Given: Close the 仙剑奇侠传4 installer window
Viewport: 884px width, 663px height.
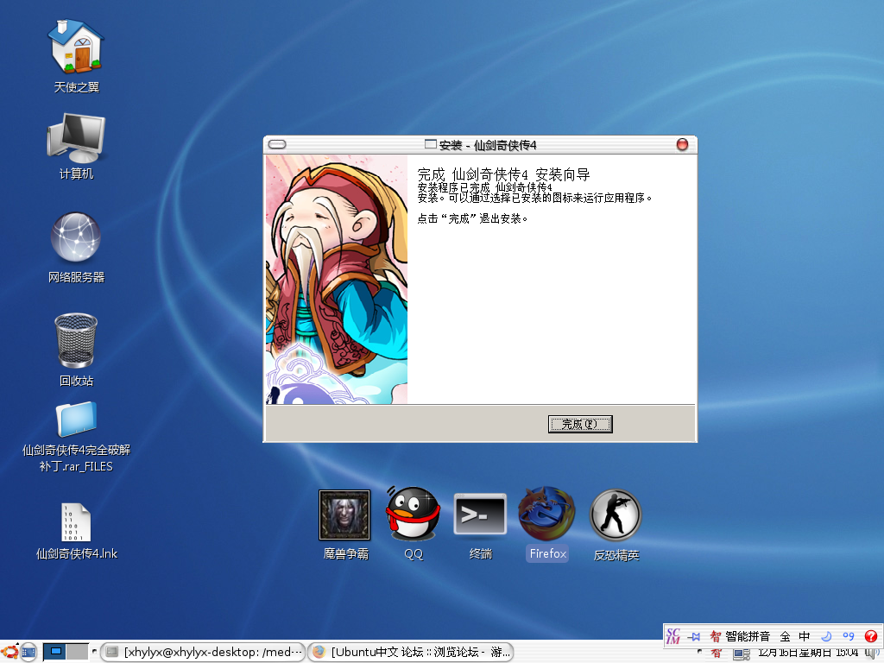Looking at the screenshot, I should pos(682,145).
